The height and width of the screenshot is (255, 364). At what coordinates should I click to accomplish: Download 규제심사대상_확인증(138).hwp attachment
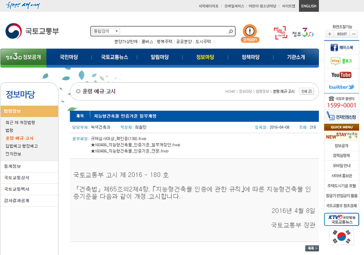pos(119,138)
